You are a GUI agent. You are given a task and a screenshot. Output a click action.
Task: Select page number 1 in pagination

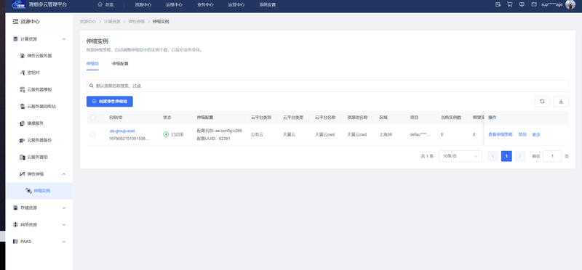[506, 156]
